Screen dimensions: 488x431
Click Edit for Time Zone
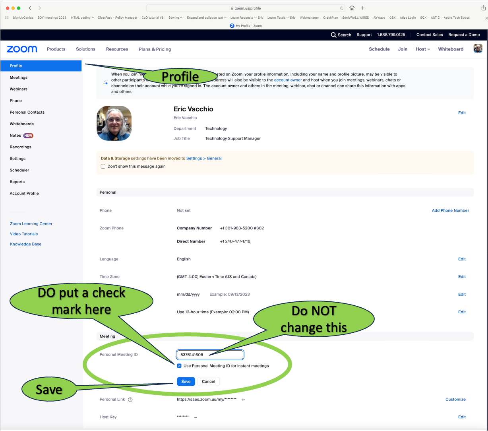pyautogui.click(x=462, y=277)
